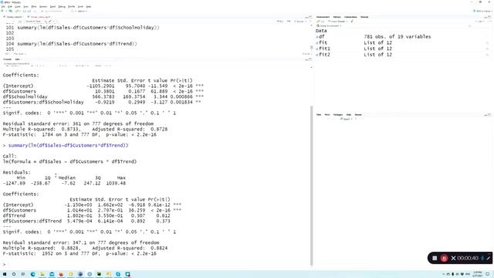Switch to the Jobs tab
The height and width of the screenshot is (278, 494).
click(17, 59)
